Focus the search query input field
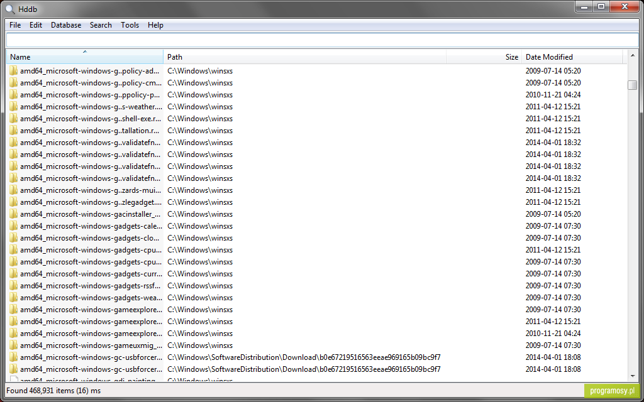 pos(323,40)
